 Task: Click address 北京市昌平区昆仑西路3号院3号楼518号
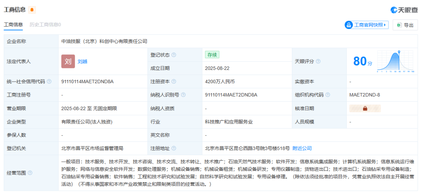247,148
